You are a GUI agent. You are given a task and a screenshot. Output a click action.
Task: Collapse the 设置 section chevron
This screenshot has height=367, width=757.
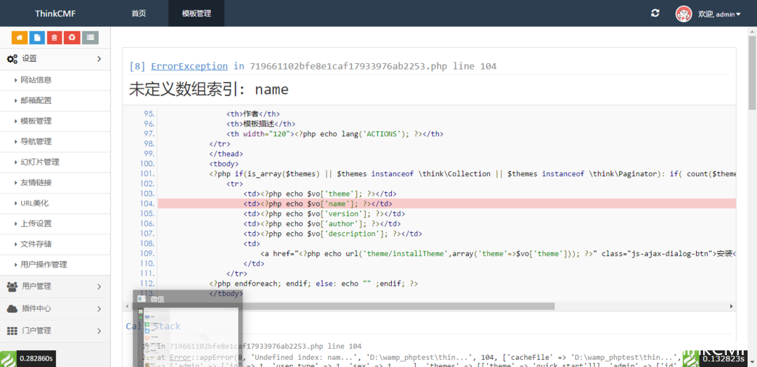pyautogui.click(x=99, y=59)
